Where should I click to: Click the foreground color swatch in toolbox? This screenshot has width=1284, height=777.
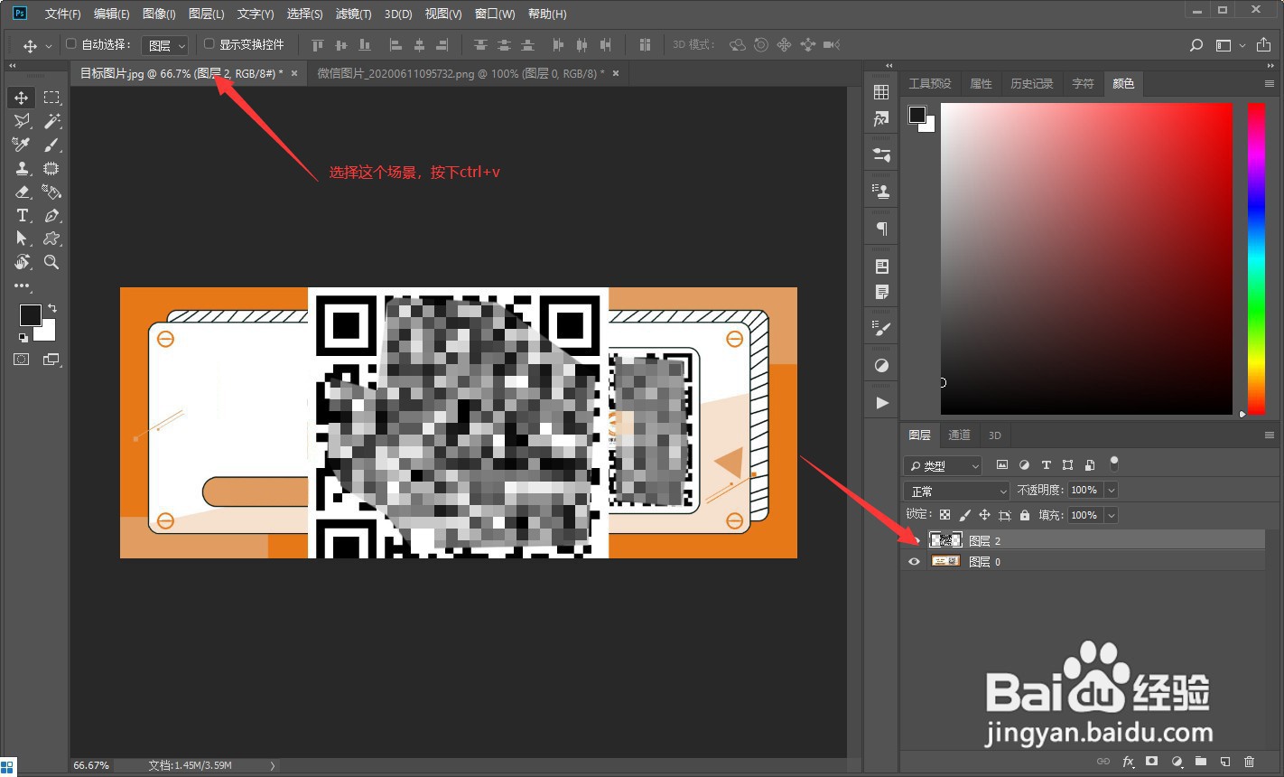click(x=30, y=314)
